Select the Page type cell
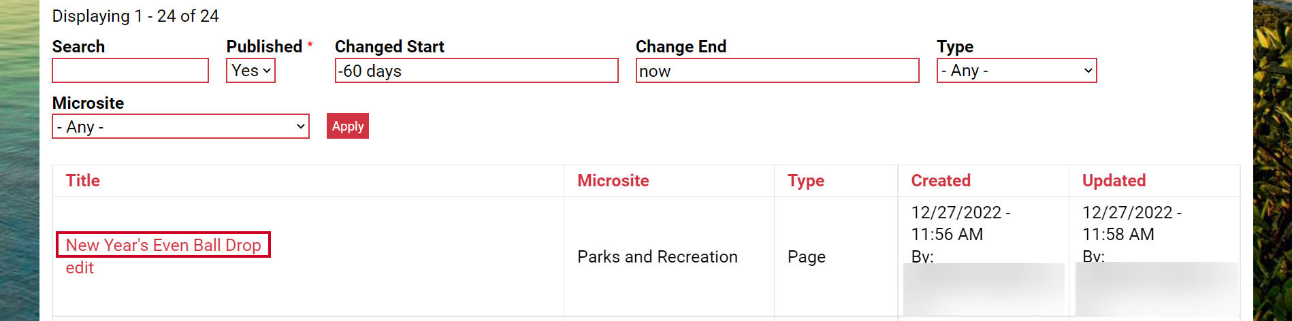Image resolution: width=1292 pixels, height=321 pixels. 807,257
